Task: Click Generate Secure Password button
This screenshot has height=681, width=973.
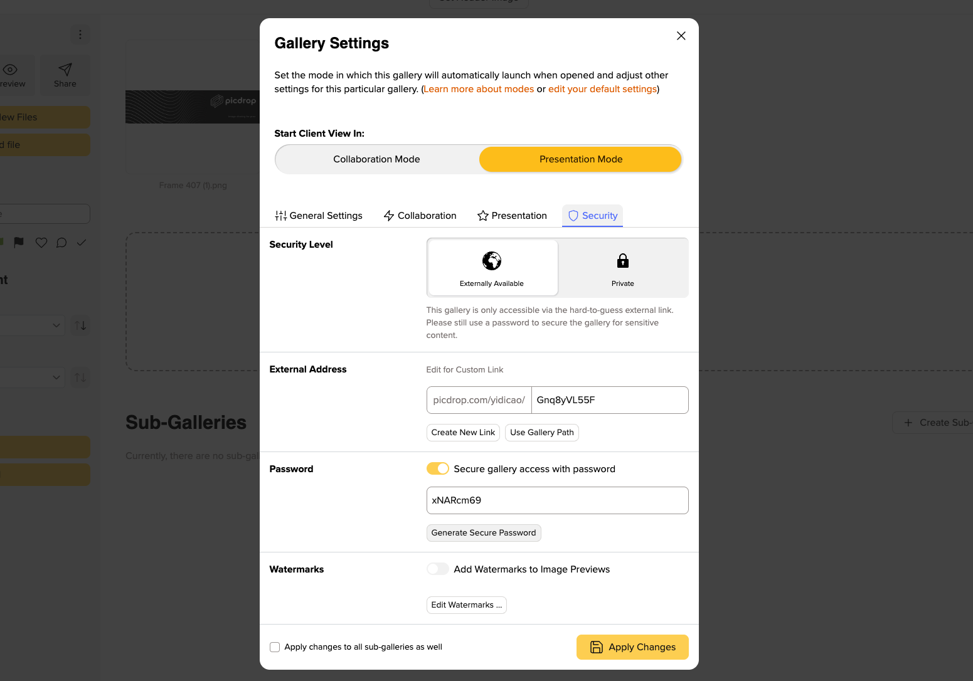Action: click(x=484, y=533)
